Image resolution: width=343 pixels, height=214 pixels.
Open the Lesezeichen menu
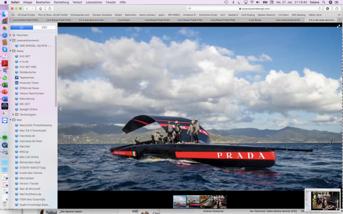[x=94, y=2]
